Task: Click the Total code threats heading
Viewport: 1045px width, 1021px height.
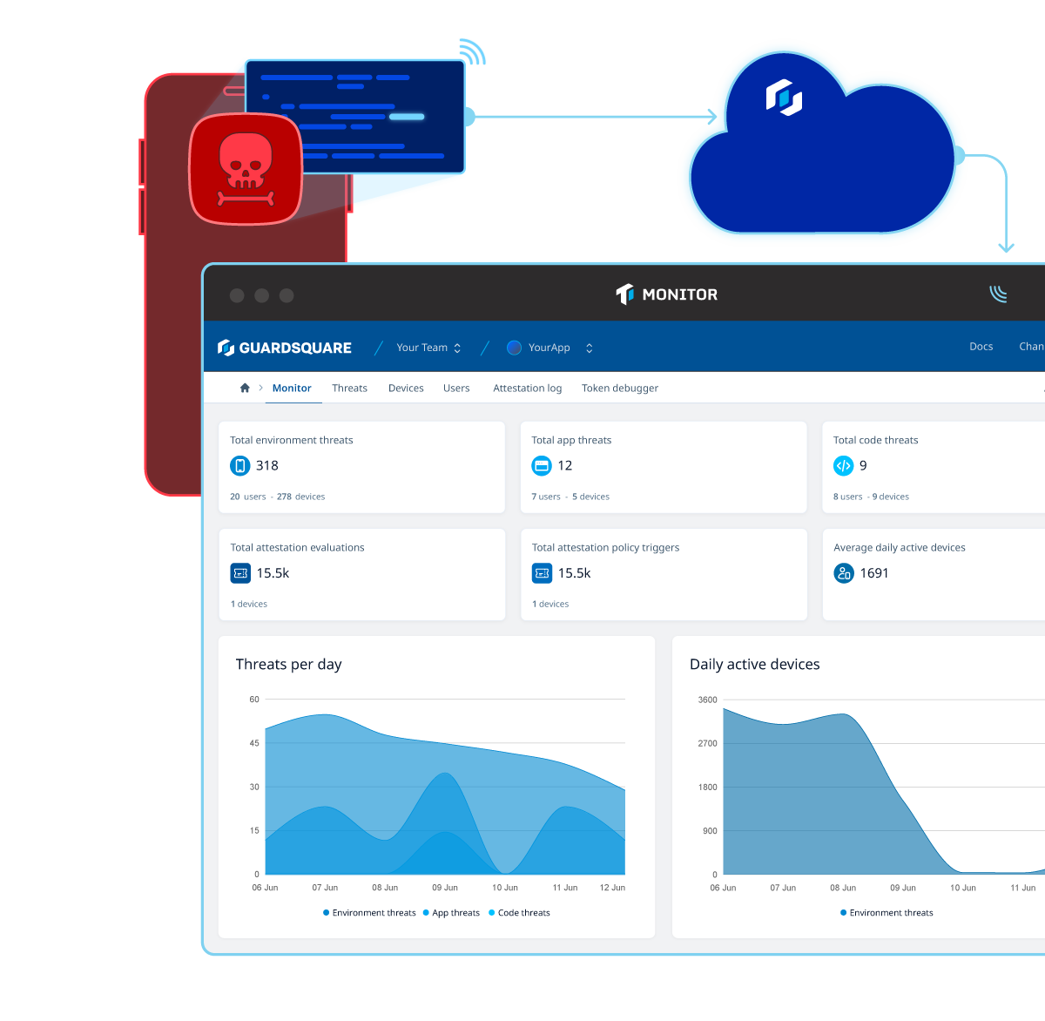Action: click(x=876, y=440)
